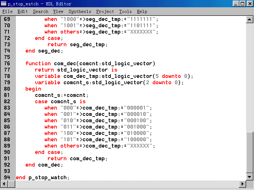Click the HDL Editor window system icon
The height and width of the screenshot is (190, 254).
3,3
